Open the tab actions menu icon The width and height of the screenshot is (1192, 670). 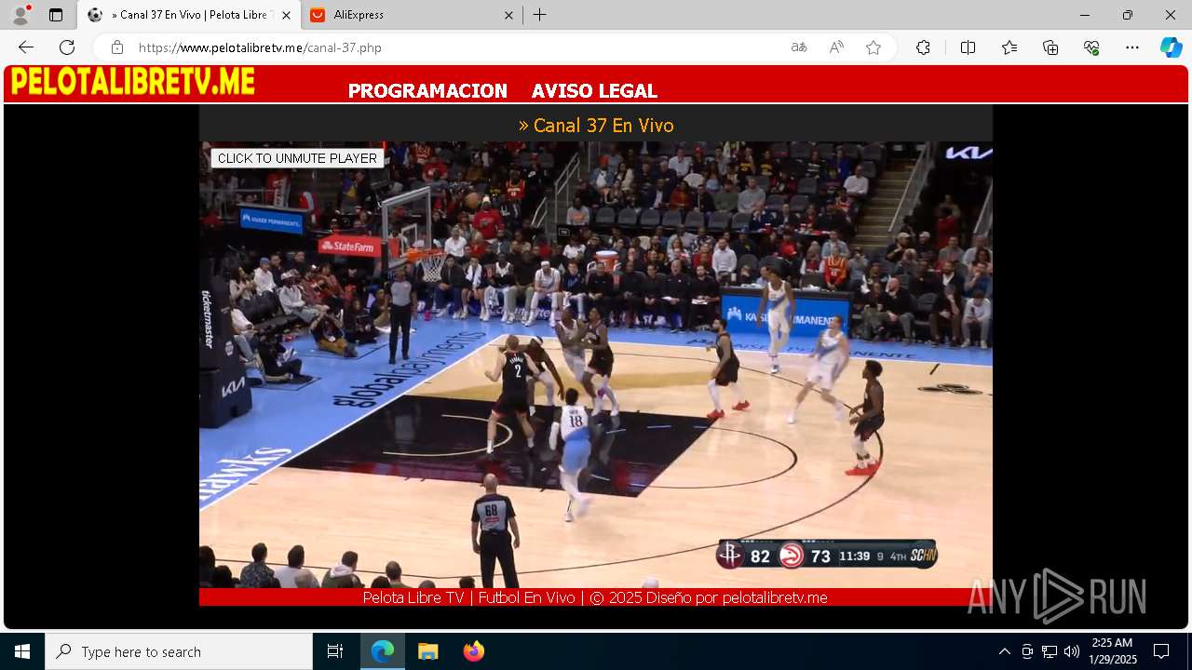(56, 15)
